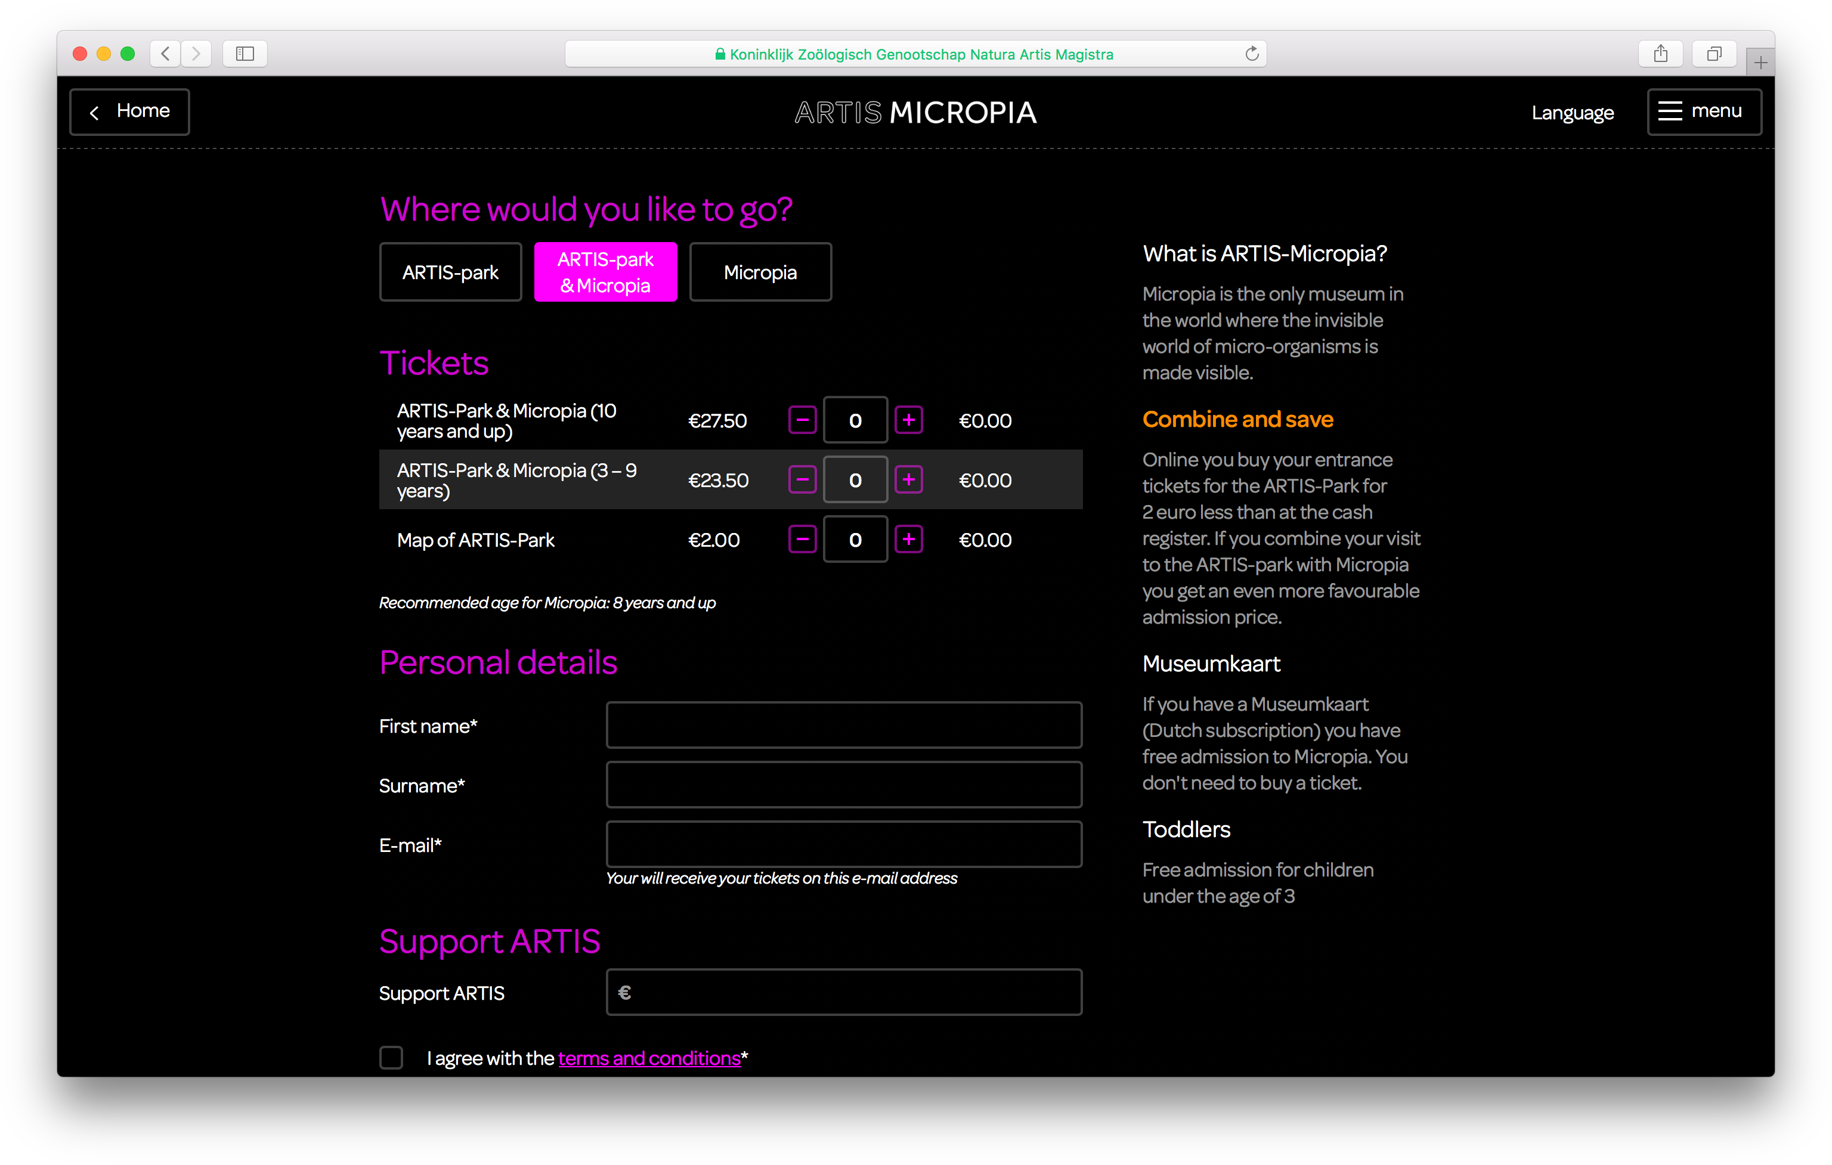This screenshot has width=1832, height=1165.
Task: Click quantity field for 10 years and up
Action: 855,420
